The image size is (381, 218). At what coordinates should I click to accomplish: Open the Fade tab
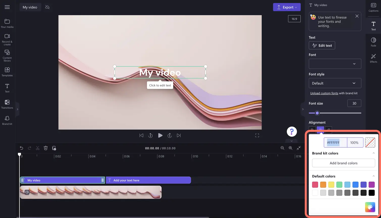click(373, 42)
